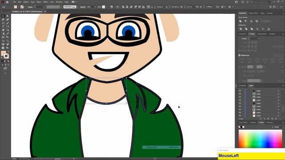Pick a color from spectrum bar

(x=260, y=139)
